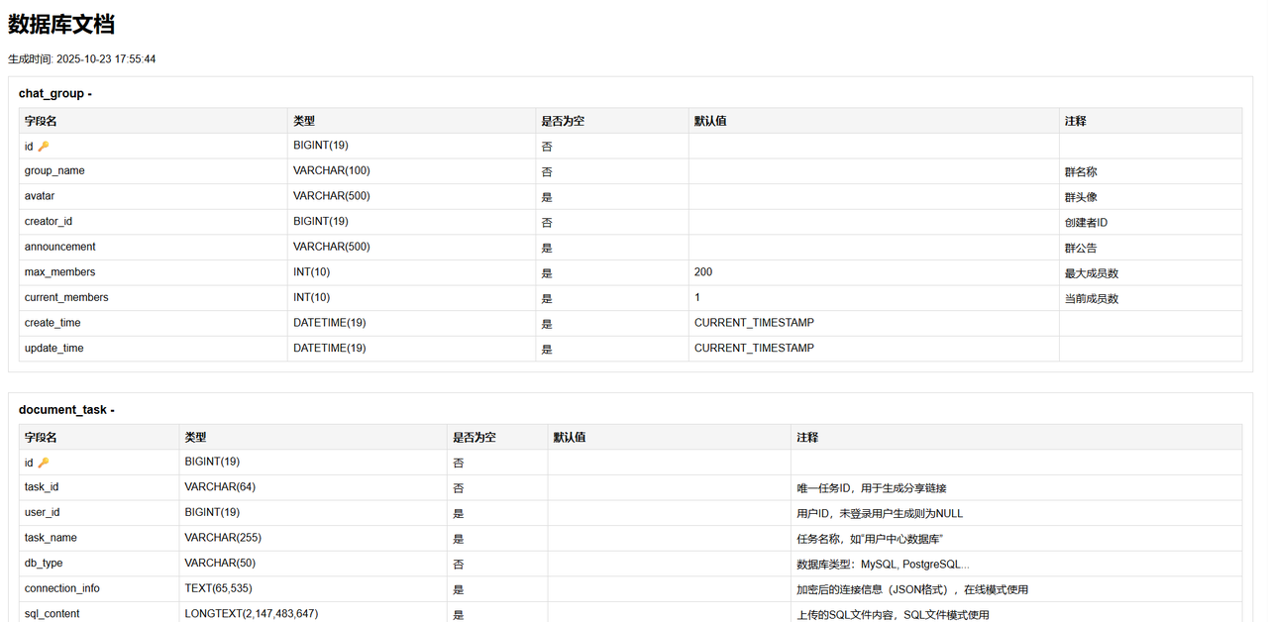Select the update_time field link
This screenshot has height=622, width=1268.
tap(53, 348)
